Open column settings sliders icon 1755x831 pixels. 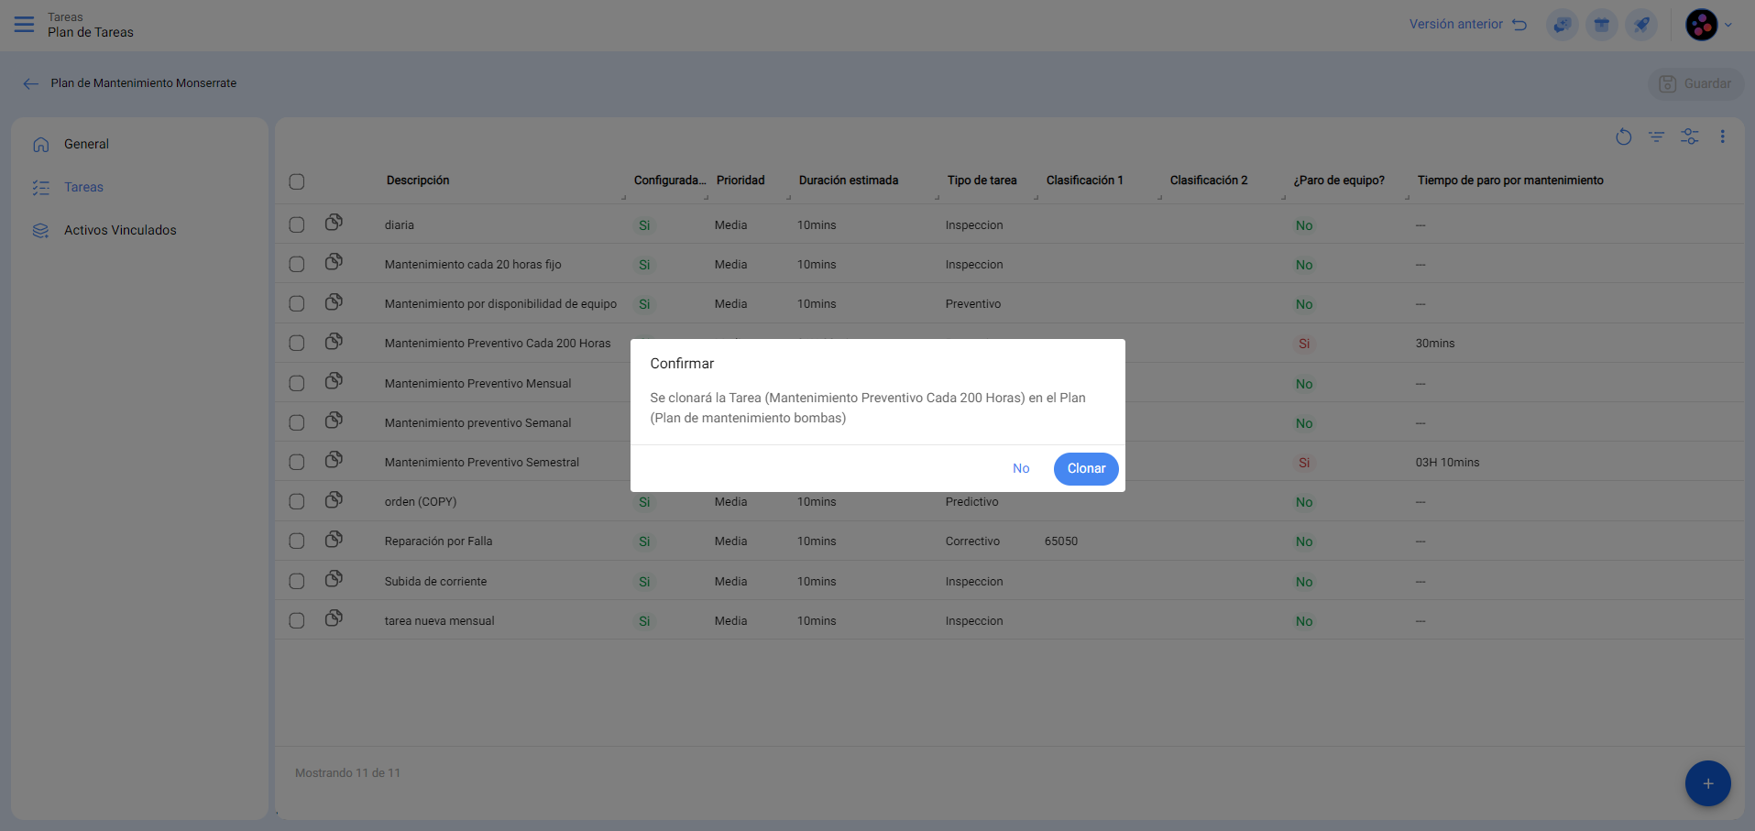pos(1689,137)
